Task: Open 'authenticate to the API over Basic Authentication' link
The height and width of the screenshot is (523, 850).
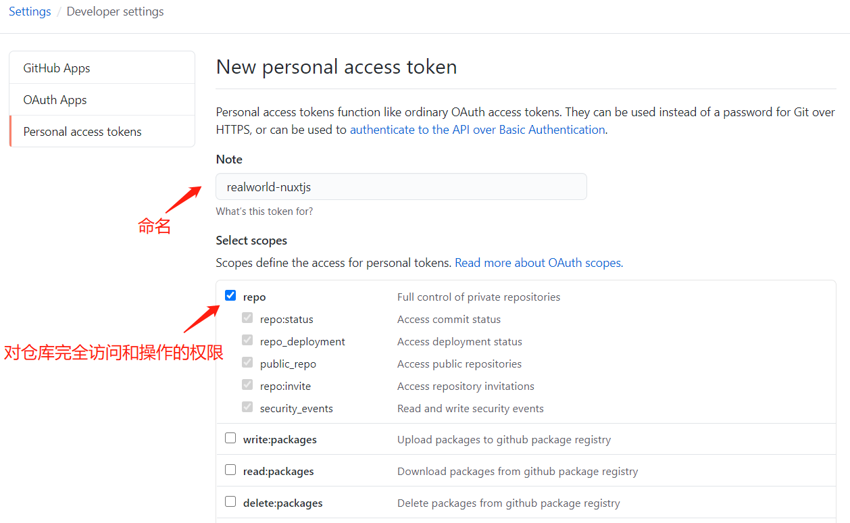Action: tap(477, 129)
